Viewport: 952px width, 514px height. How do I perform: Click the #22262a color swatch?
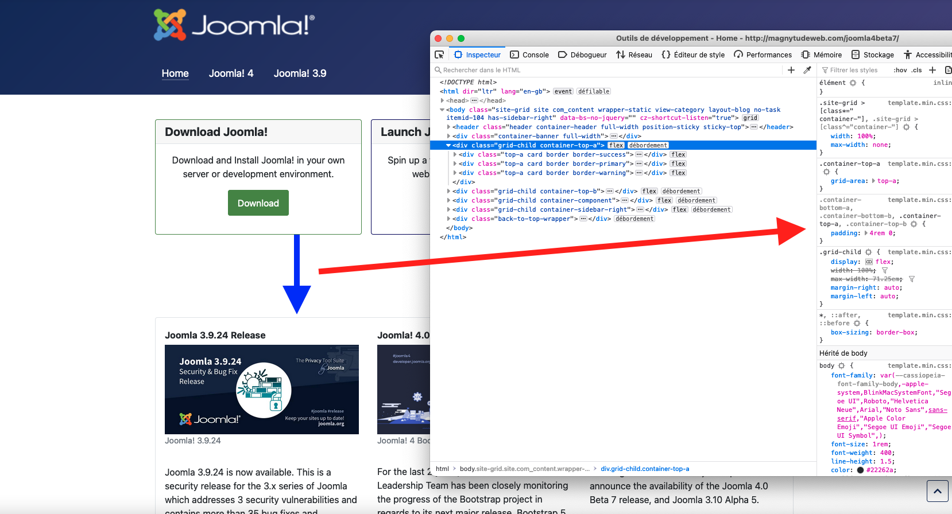860,470
